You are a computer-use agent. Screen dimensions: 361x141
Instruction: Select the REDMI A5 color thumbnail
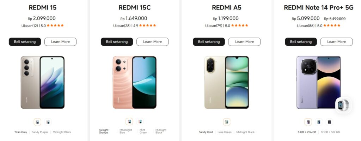click(227, 122)
